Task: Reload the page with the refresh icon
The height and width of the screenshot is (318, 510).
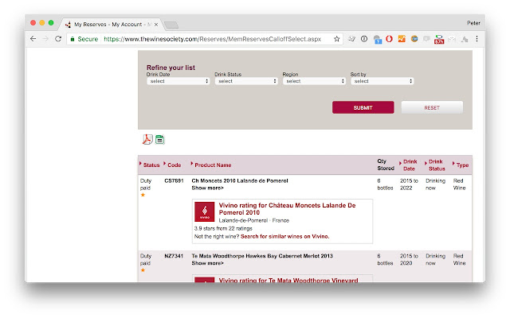Action: [58, 39]
